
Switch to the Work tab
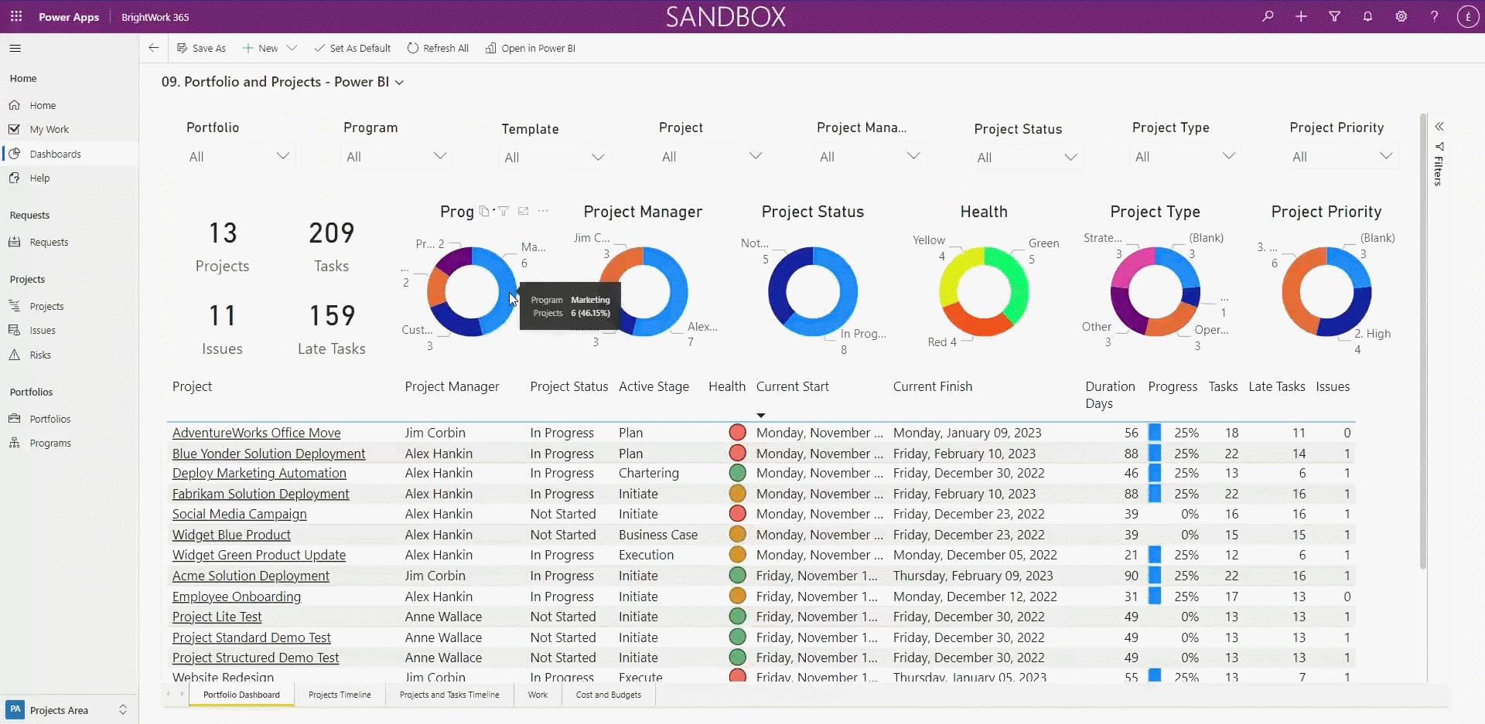tap(538, 695)
